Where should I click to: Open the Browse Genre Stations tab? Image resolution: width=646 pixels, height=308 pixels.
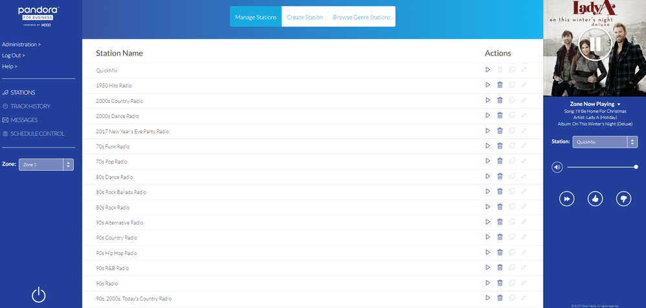point(361,17)
